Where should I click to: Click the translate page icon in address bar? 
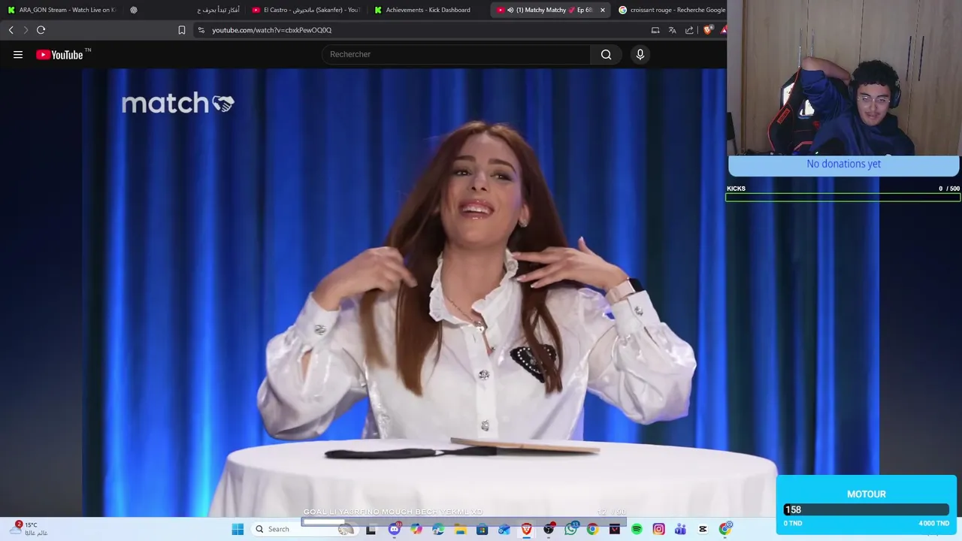pyautogui.click(x=672, y=30)
